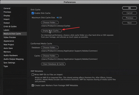Confirm preferences with OK
Screen dimensions: 139x95
129,8
